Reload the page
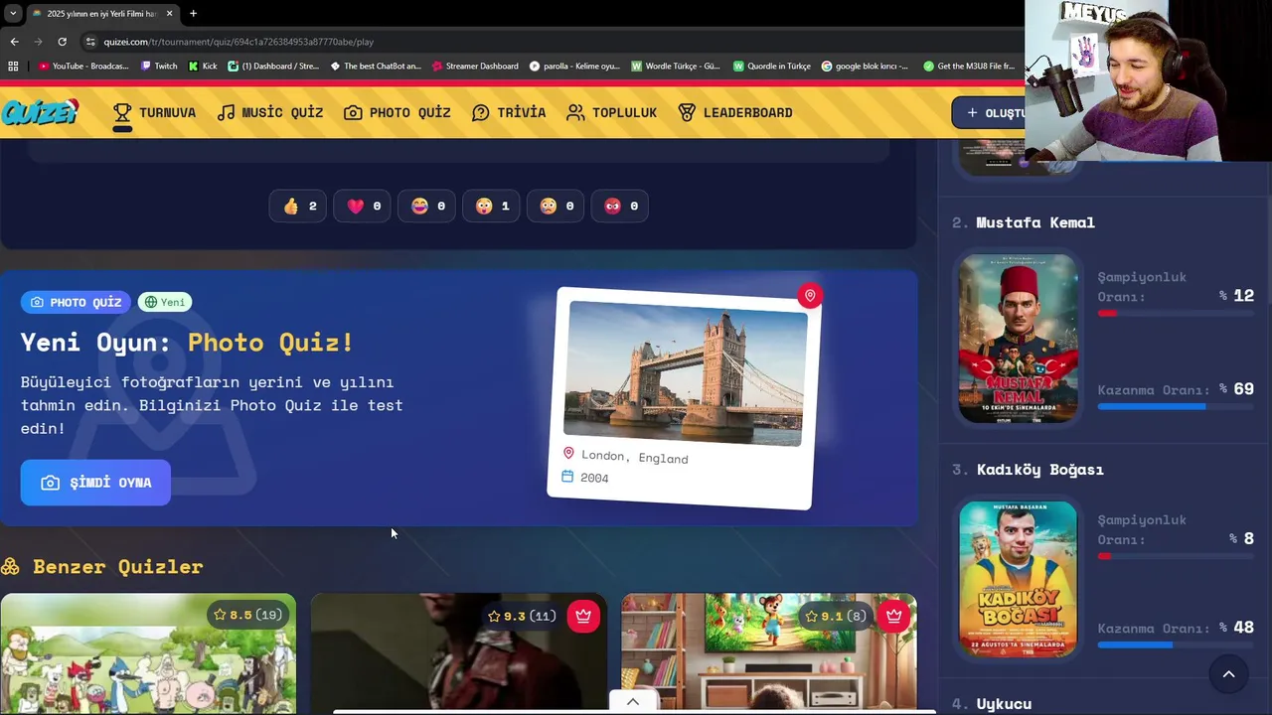The height and width of the screenshot is (715, 1272). pyautogui.click(x=62, y=42)
